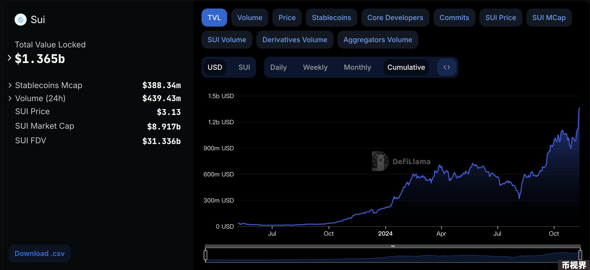The width and height of the screenshot is (590, 270).
Task: Click the $3.13 SUI price value
Action: (x=169, y=112)
